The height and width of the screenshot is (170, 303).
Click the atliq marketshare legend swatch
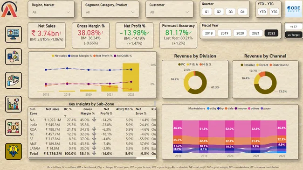click(x=208, y=108)
